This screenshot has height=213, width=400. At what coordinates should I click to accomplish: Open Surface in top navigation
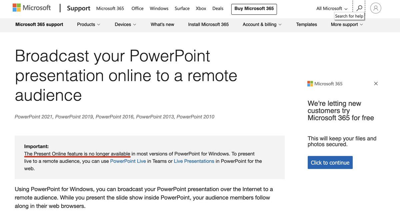182,8
